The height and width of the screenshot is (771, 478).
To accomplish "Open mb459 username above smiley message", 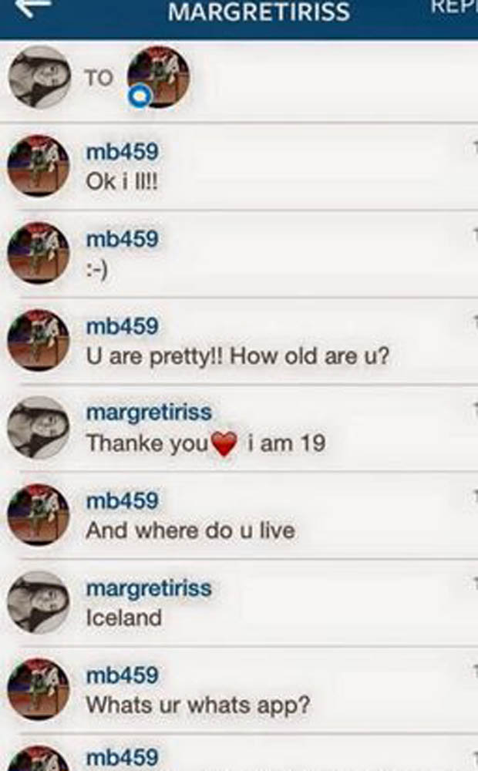I will [x=123, y=239].
